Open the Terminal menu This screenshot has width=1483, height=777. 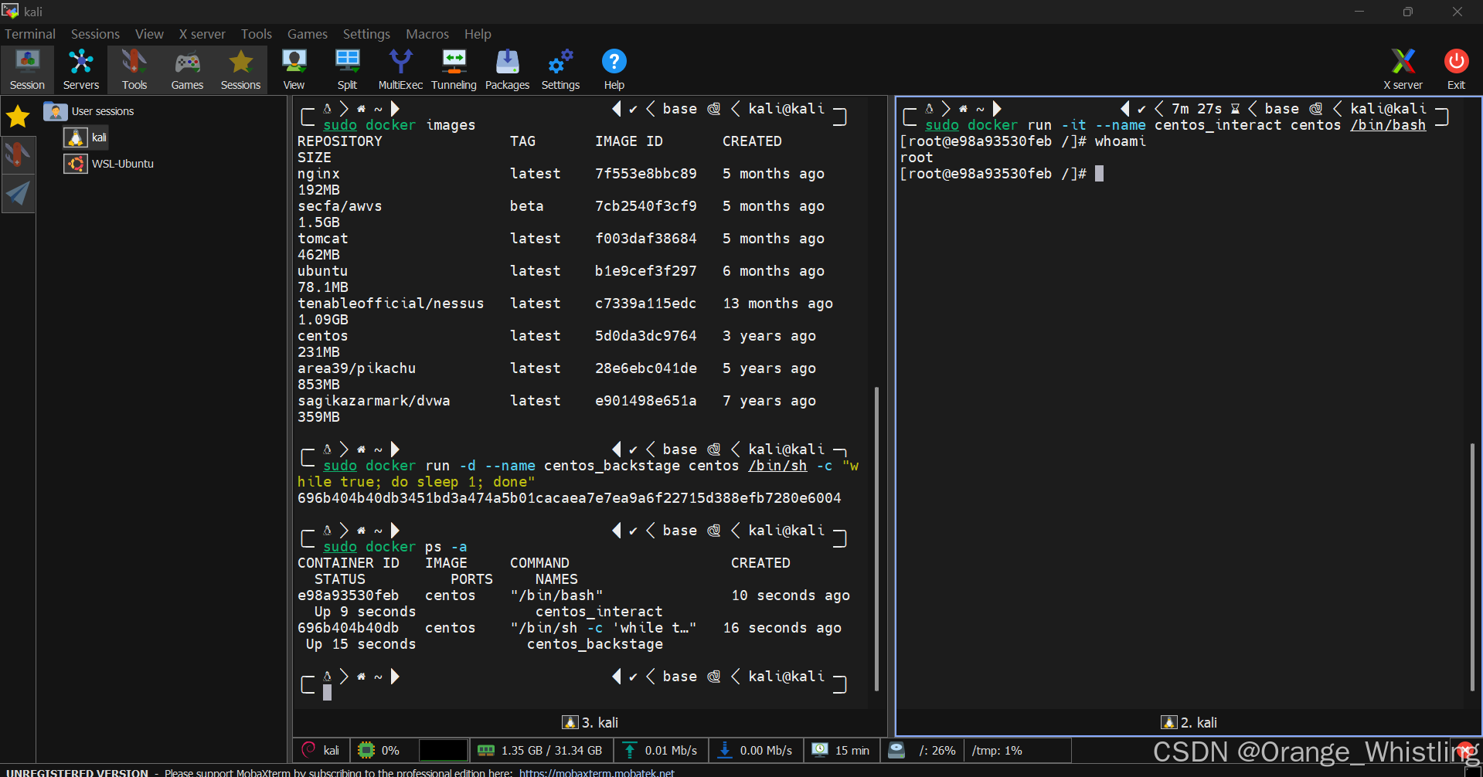30,34
